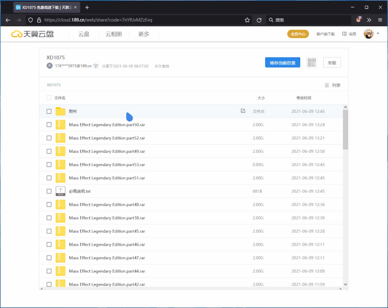This screenshot has width=388, height=308.
Task: Click the 天翼云盘 logo
Action: 32,34
